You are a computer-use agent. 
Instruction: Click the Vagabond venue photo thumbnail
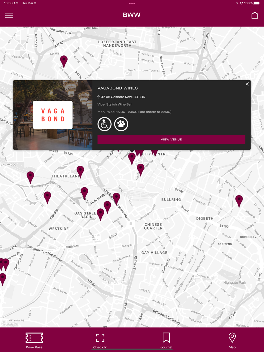click(x=53, y=115)
